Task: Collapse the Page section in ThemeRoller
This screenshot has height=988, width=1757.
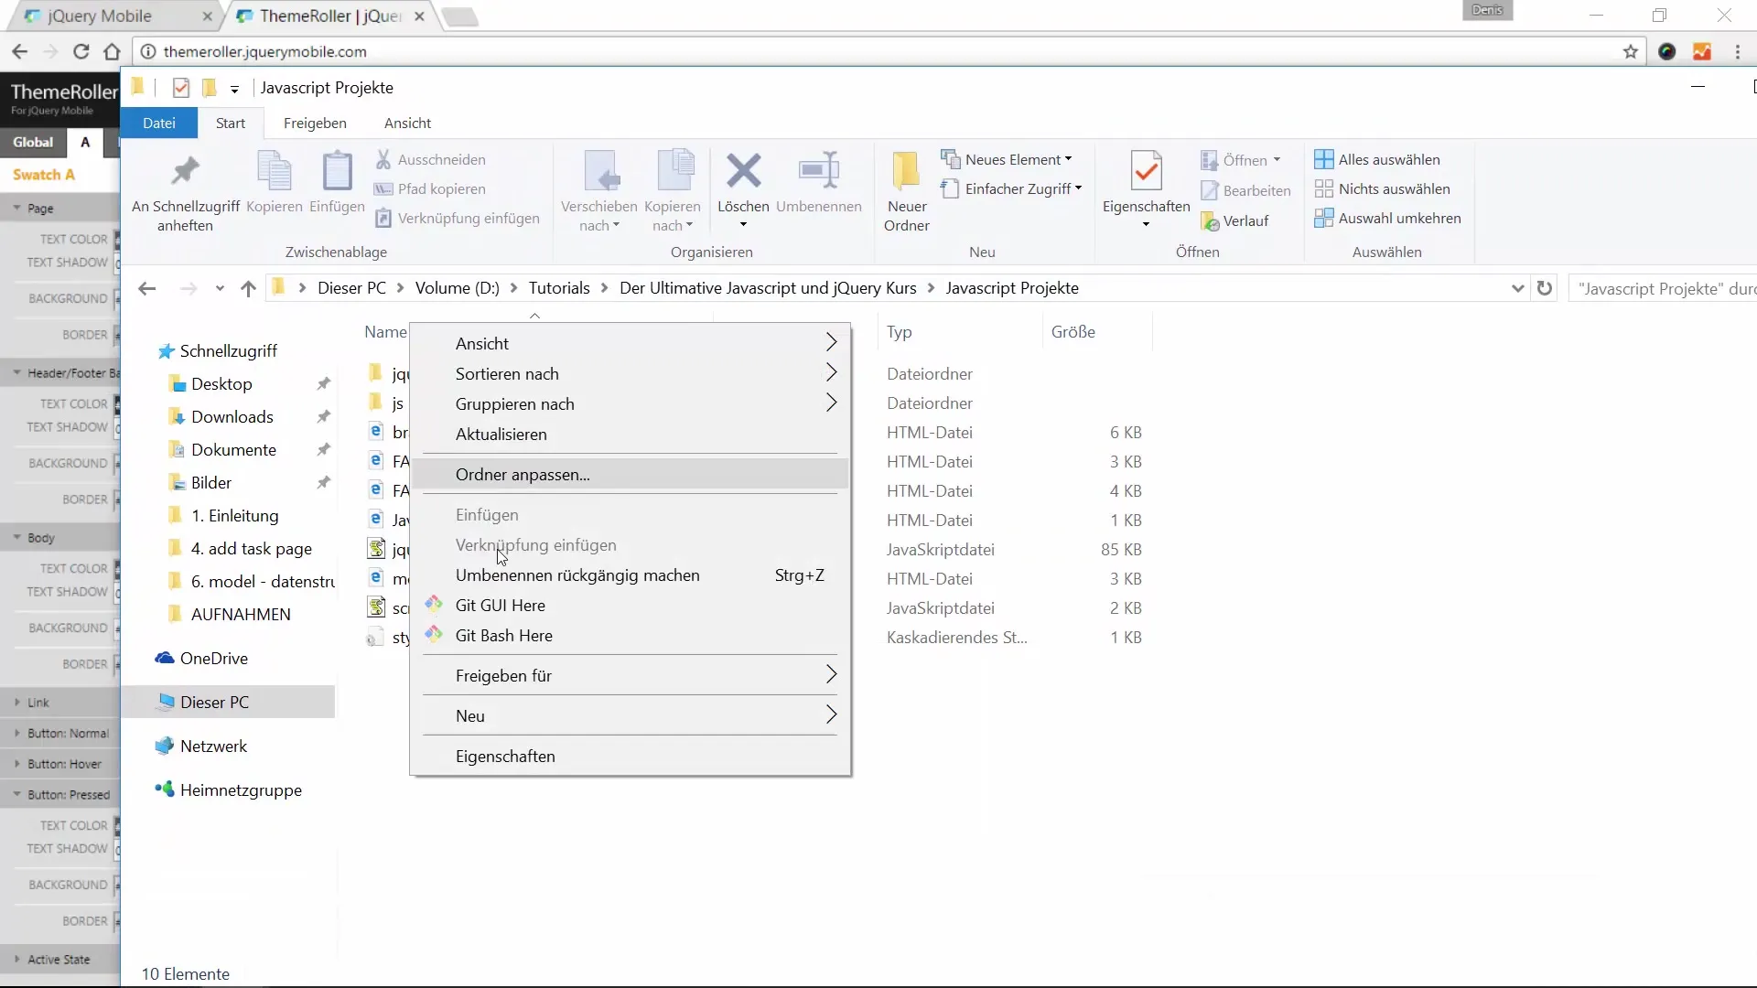Action: pyautogui.click(x=16, y=209)
